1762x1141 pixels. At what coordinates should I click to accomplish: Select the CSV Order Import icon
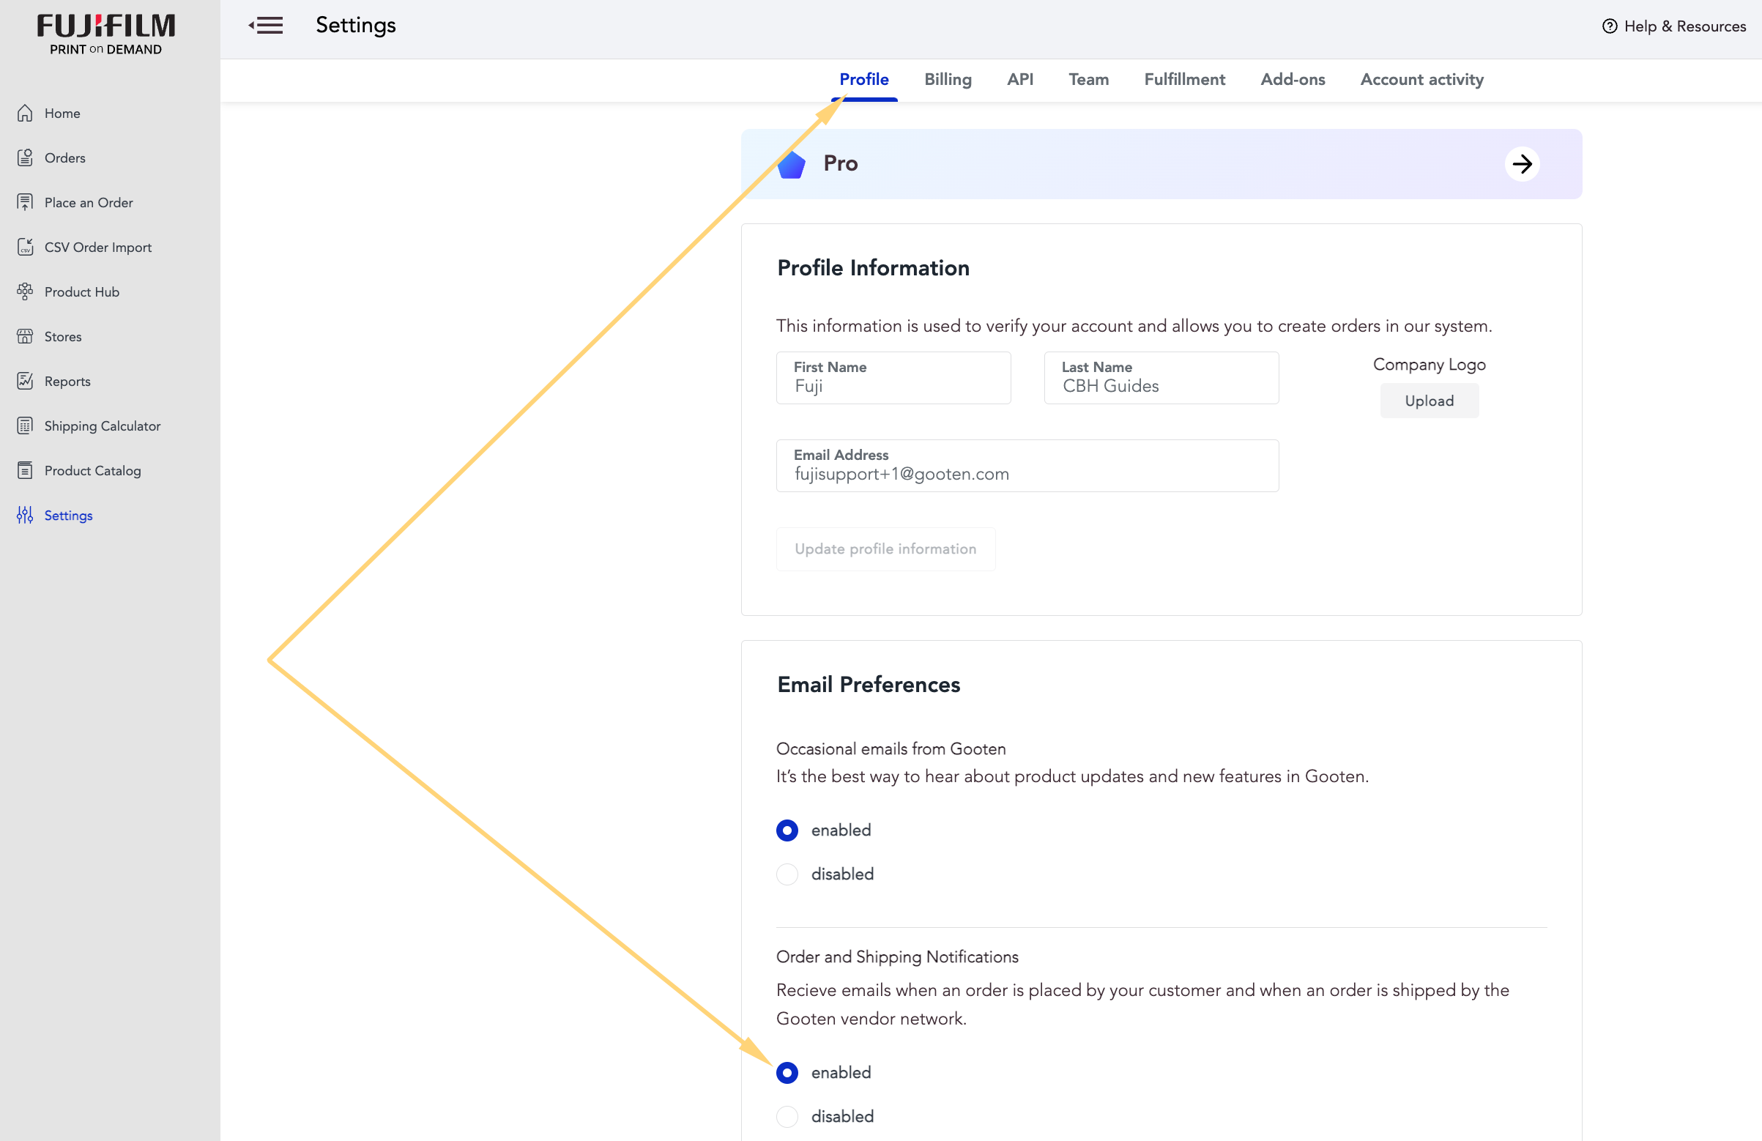(x=25, y=247)
